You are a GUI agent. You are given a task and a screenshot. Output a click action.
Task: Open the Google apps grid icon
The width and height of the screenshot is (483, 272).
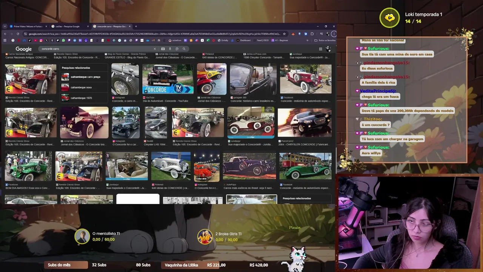pyautogui.click(x=320, y=49)
